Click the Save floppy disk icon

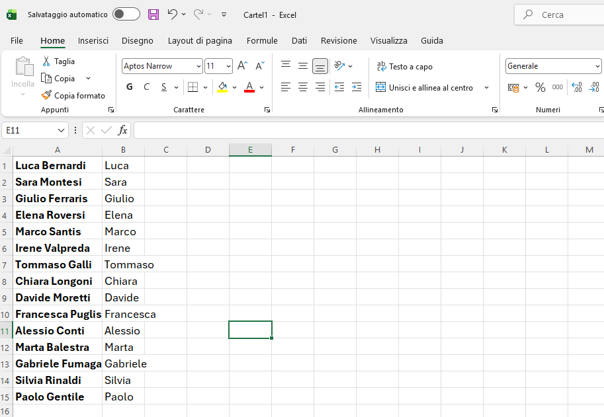[x=153, y=15]
